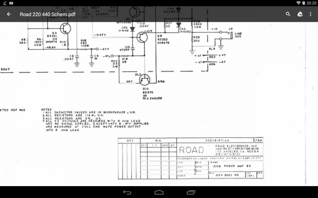
Task: Tap the Road 220 440 Schem.pdf title
Action: coord(48,14)
